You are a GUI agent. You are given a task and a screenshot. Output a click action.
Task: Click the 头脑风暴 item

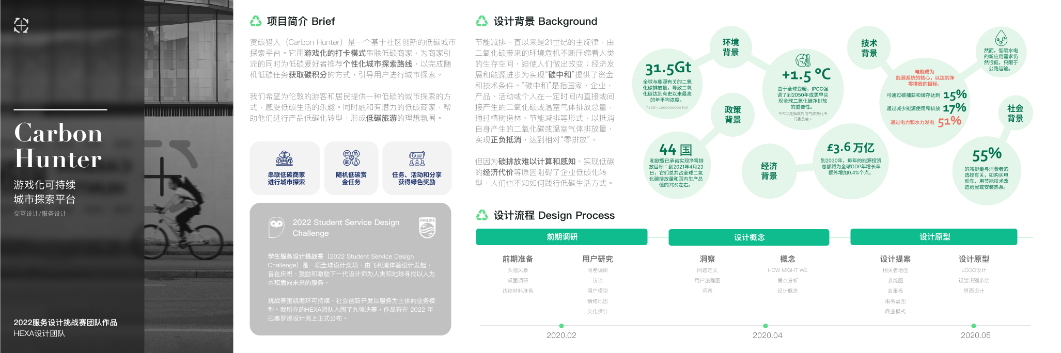coord(518,270)
